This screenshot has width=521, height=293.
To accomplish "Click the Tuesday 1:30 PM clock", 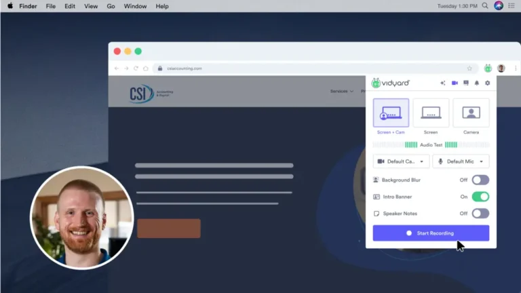I will 457,6.
